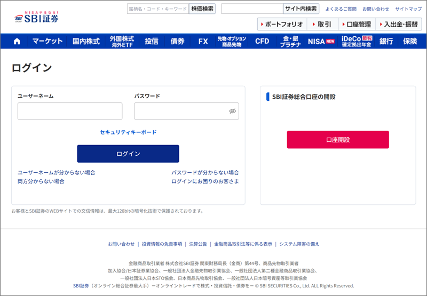Open 先物・オプション 商品先物 menu
Screen dimensions: 427x296
pos(232,41)
